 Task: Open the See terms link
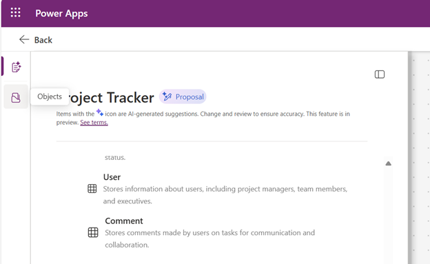(x=94, y=123)
